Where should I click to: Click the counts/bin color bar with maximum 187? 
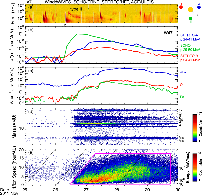(x=195, y=128)
